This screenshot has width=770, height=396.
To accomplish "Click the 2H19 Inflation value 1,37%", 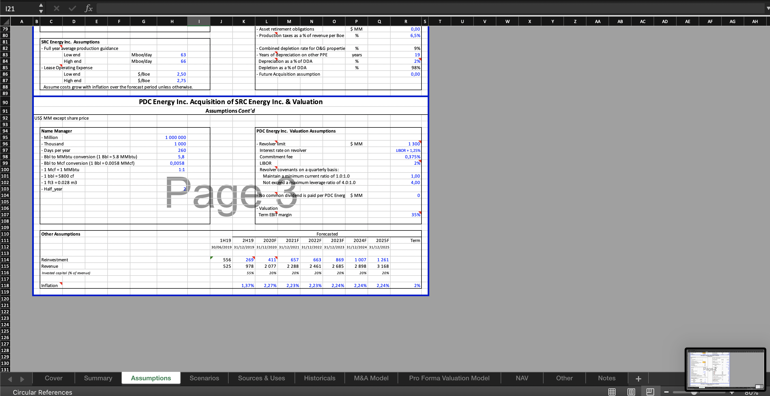I will (x=244, y=285).
